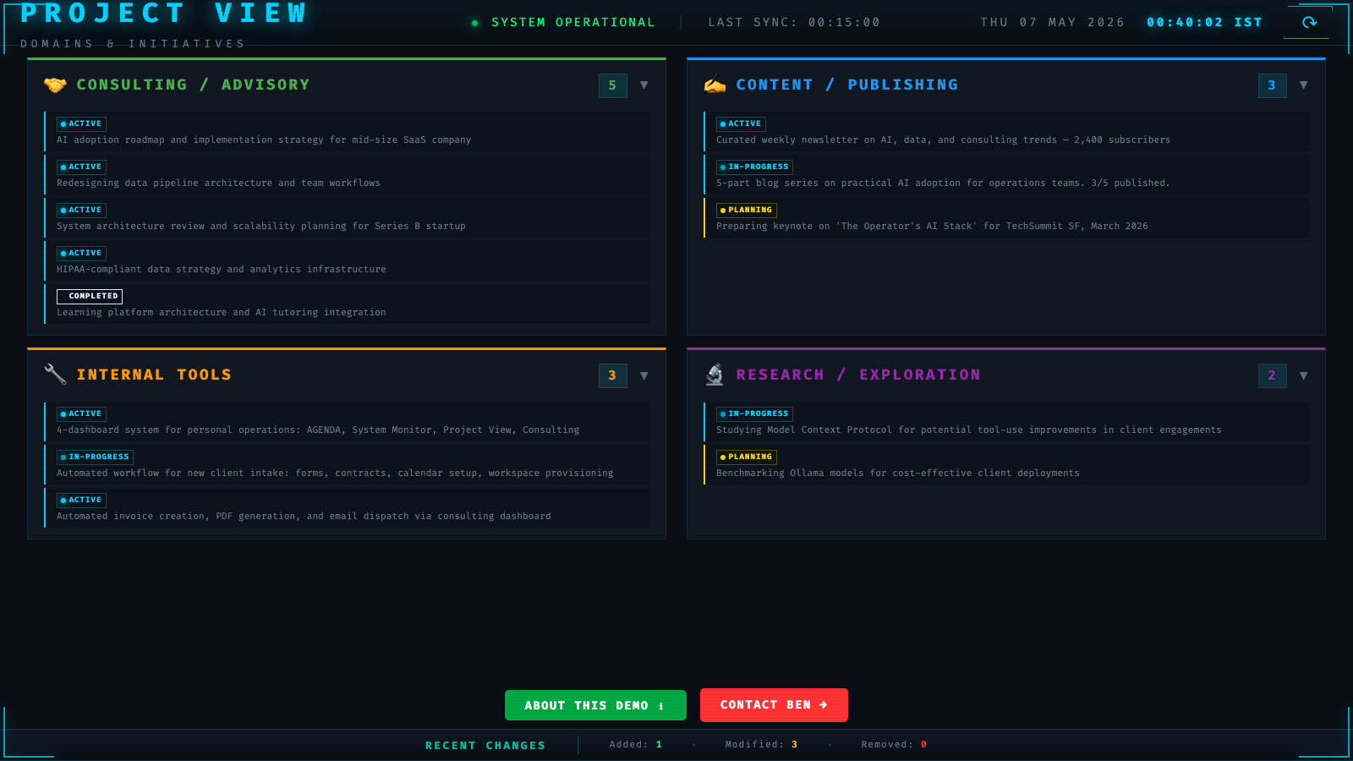Click the ACTIVE badge on invoice creation item

[x=81, y=500]
